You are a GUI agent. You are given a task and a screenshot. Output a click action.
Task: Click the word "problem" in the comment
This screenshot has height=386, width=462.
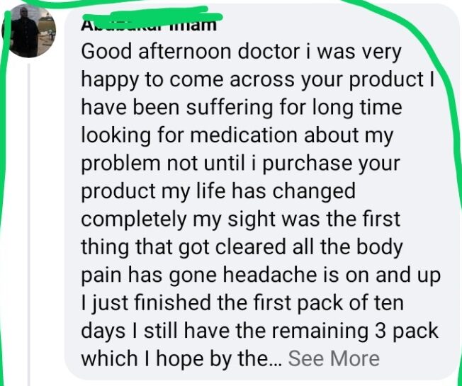pyautogui.click(x=120, y=164)
